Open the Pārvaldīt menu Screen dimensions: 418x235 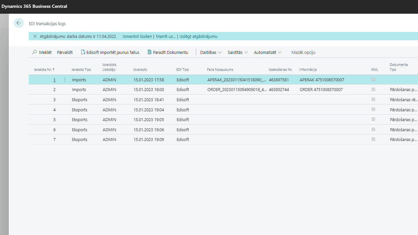(65, 52)
